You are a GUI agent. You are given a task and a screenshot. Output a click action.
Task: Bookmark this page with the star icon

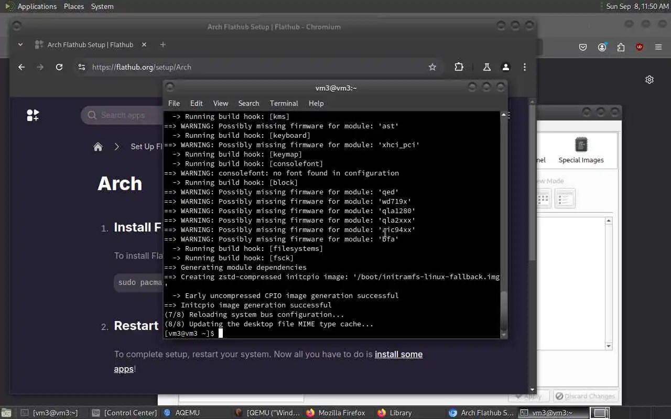tap(432, 67)
